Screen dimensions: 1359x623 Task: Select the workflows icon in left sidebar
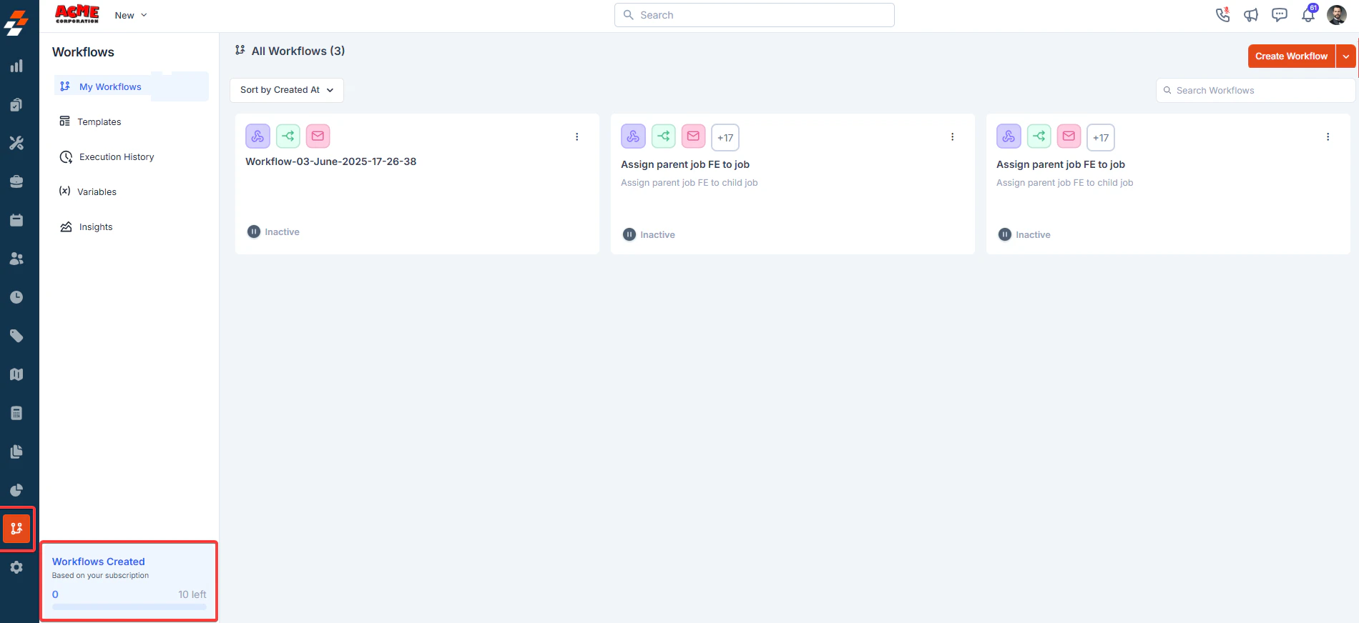click(16, 529)
